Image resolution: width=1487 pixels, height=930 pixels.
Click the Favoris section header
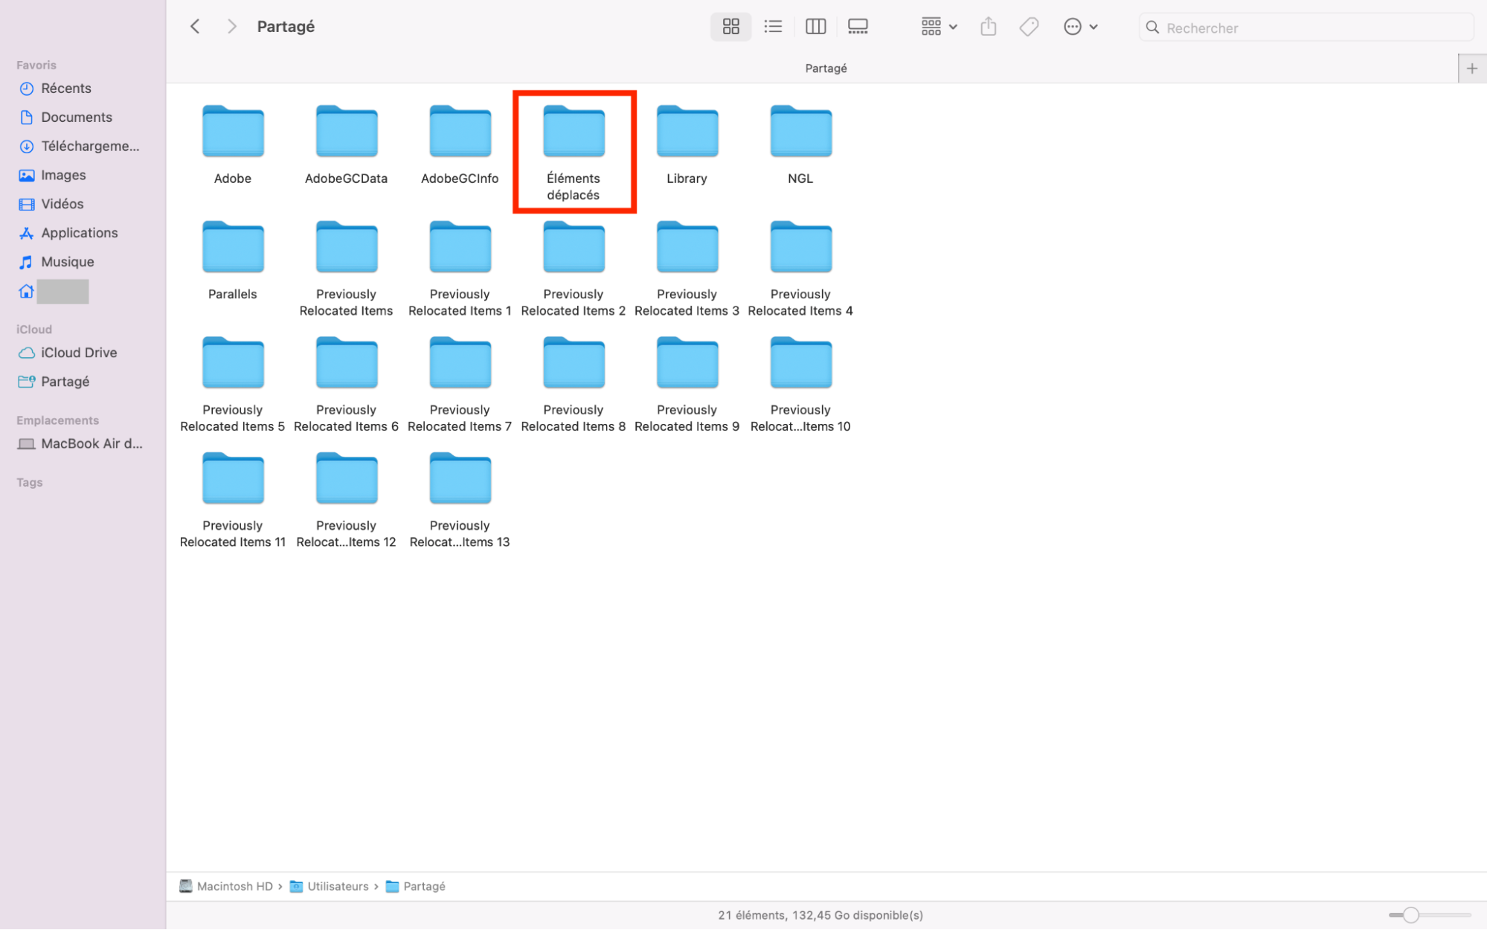36,65
